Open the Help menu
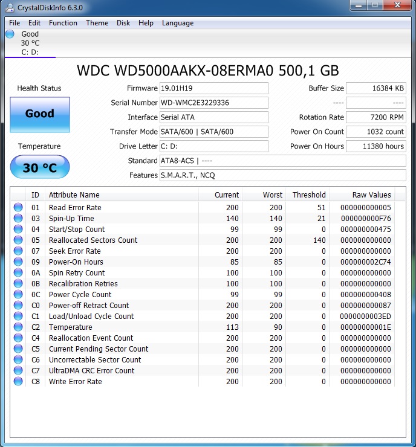This screenshot has width=416, height=447. tap(146, 23)
